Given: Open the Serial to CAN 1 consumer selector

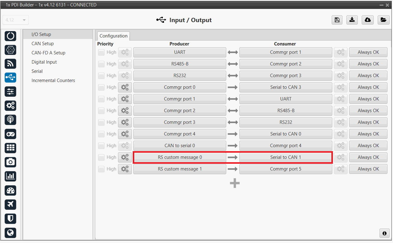Looking at the screenshot, I should coord(285,157).
